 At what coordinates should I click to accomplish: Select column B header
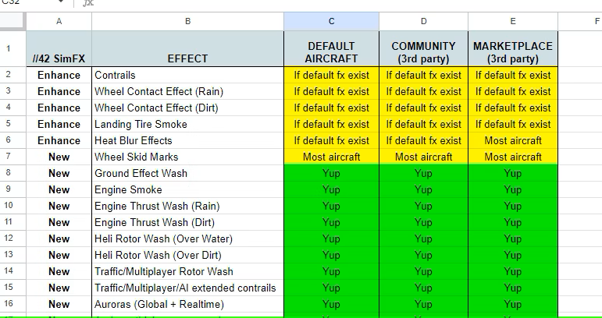187,22
